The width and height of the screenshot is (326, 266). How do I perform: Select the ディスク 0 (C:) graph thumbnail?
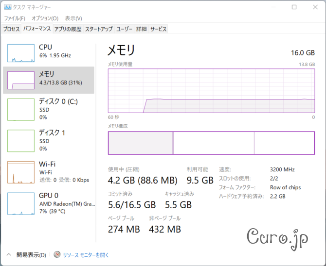tap(20, 109)
